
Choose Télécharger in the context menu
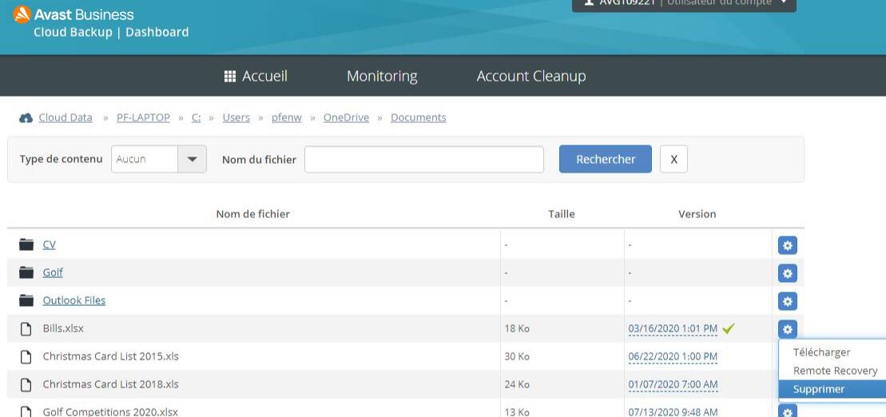[x=820, y=352]
